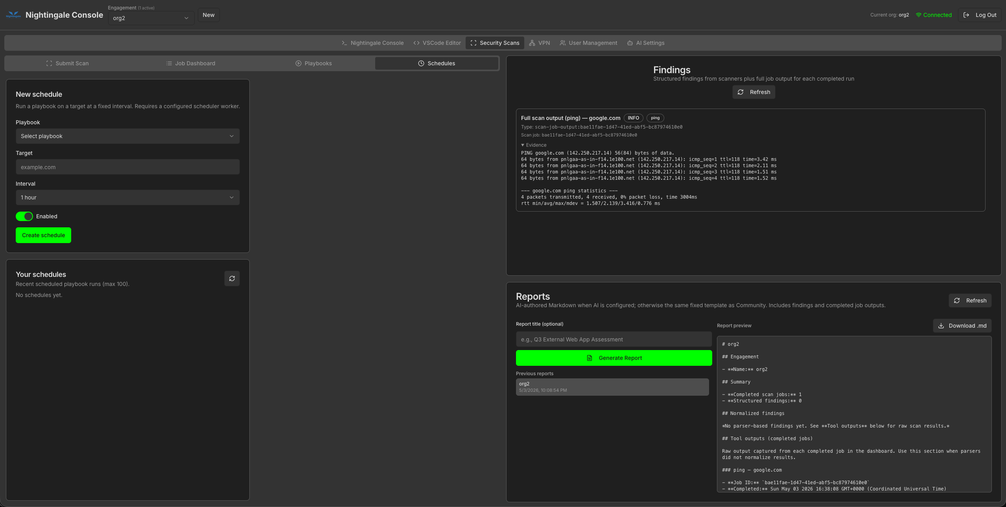This screenshot has width=1006, height=507.
Task: Click the Log Out button
Action: pos(980,15)
